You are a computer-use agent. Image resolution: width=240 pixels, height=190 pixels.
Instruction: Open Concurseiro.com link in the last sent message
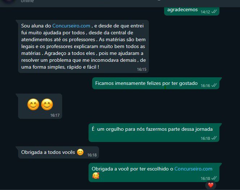point(193,169)
